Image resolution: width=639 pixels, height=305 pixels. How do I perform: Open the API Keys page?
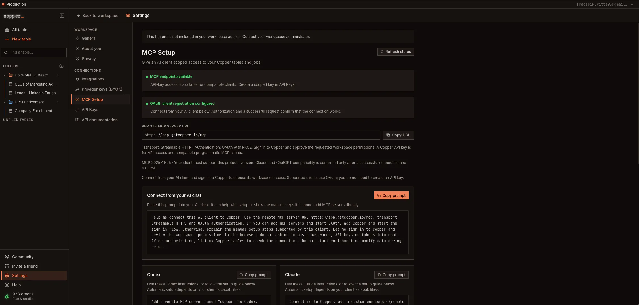[x=101, y=110]
